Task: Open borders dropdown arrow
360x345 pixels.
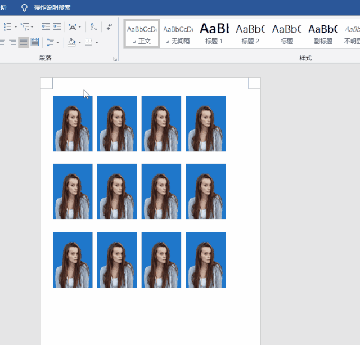Action: click(x=97, y=42)
